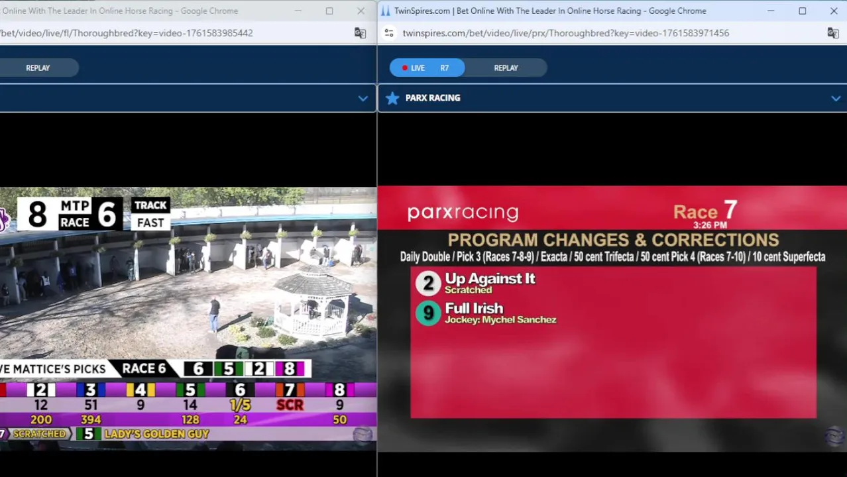Select REPLAY tab in left window
The height and width of the screenshot is (477, 847).
pyautogui.click(x=38, y=68)
